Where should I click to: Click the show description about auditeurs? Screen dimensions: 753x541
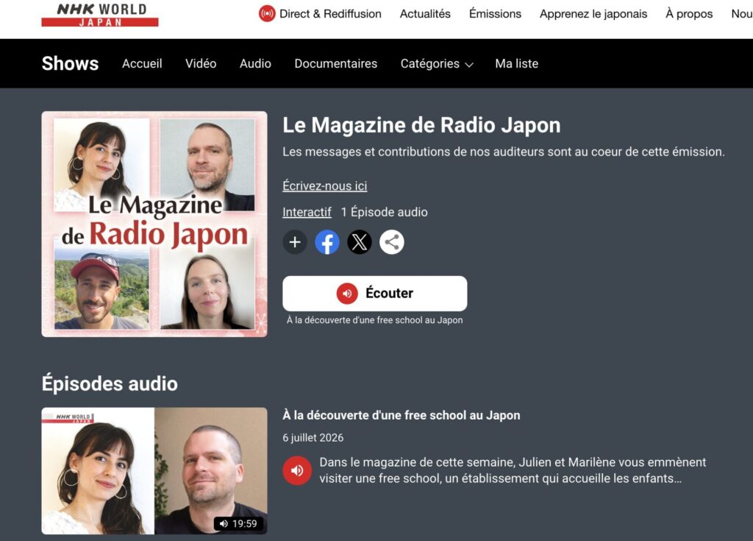coord(503,152)
